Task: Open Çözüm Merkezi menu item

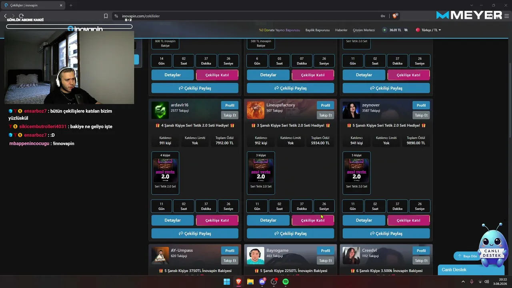Action: click(x=364, y=30)
